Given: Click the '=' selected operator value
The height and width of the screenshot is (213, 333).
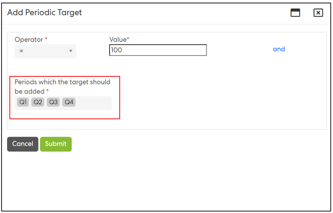Looking at the screenshot, I should tap(21, 51).
